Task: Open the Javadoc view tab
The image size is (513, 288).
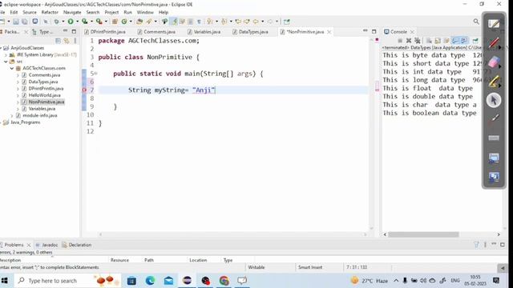Action: click(46, 245)
